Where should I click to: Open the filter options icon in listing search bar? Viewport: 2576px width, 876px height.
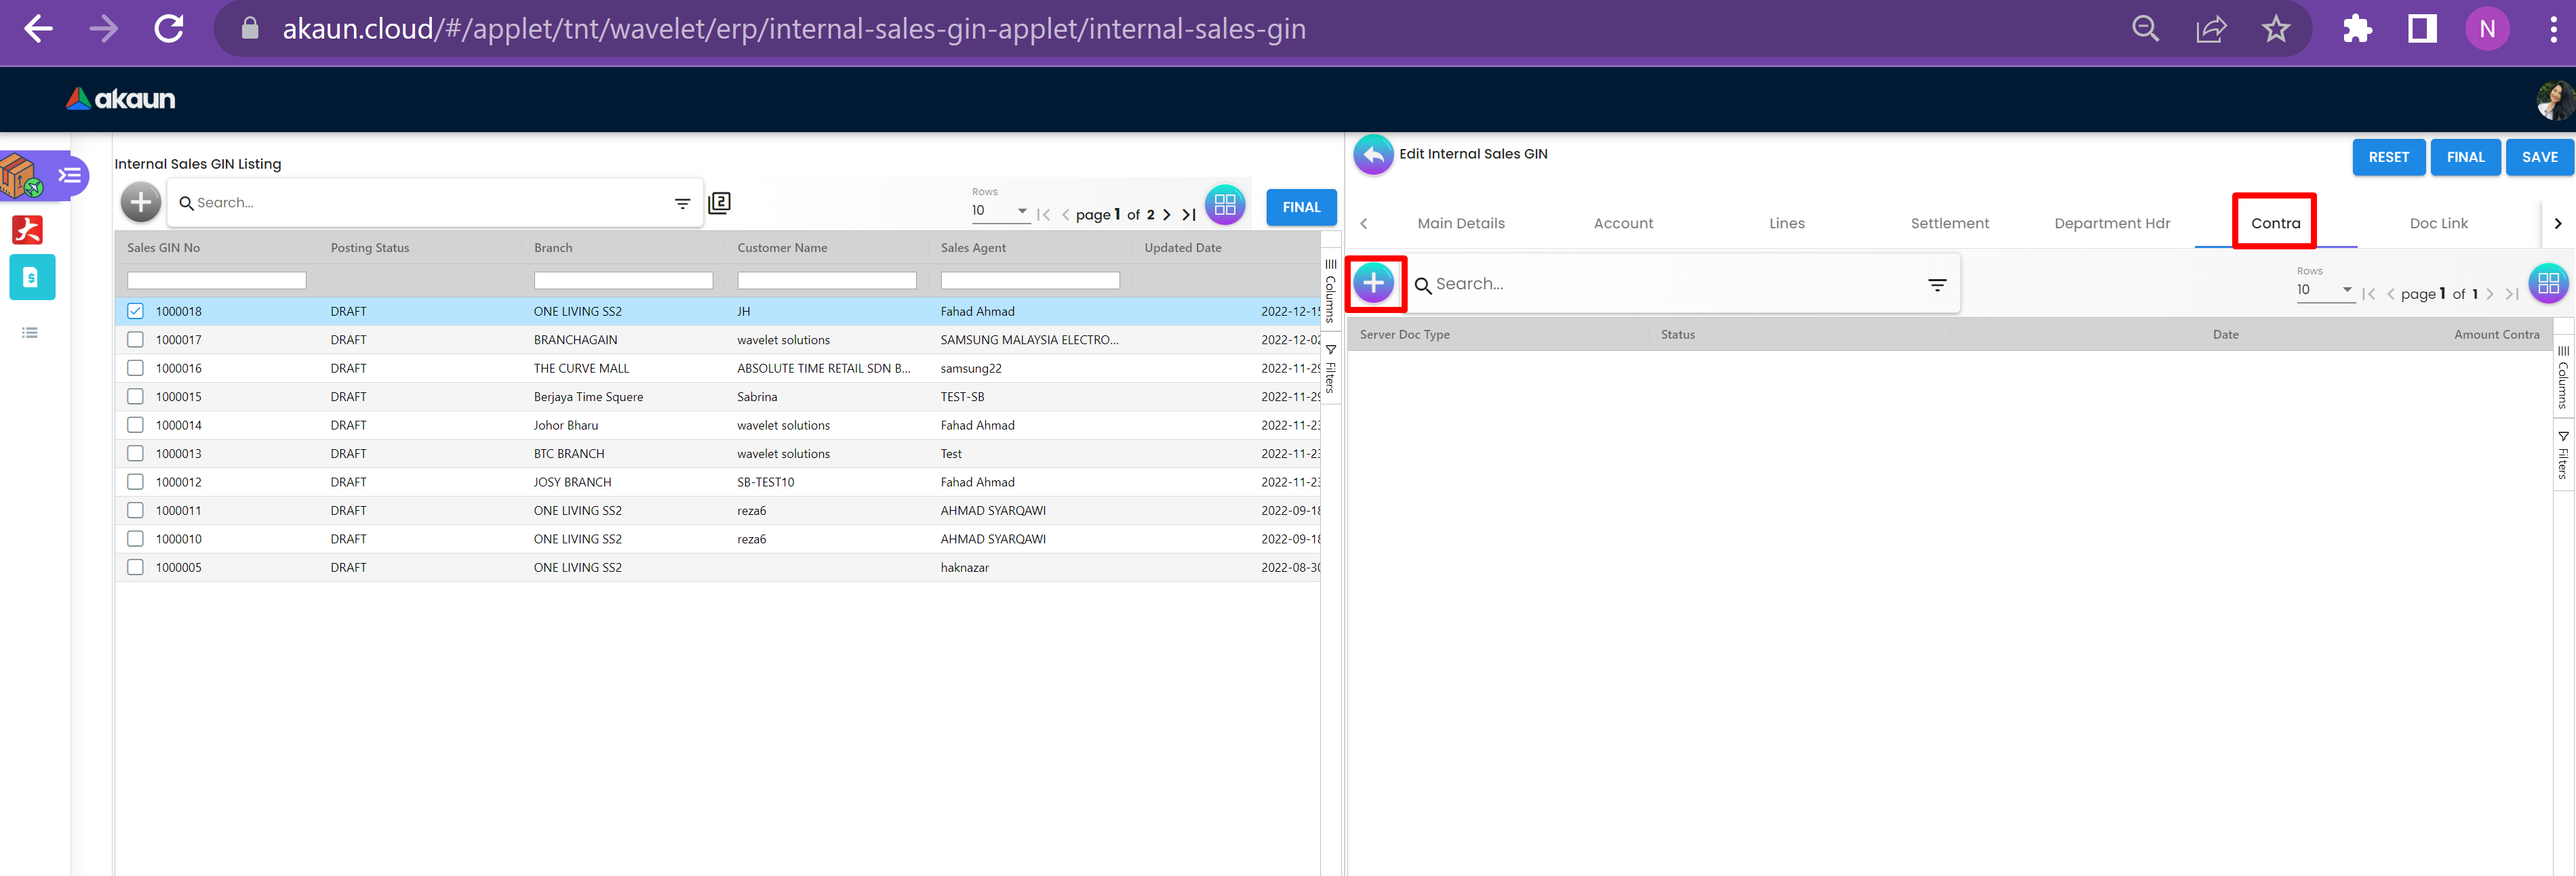pyautogui.click(x=682, y=204)
